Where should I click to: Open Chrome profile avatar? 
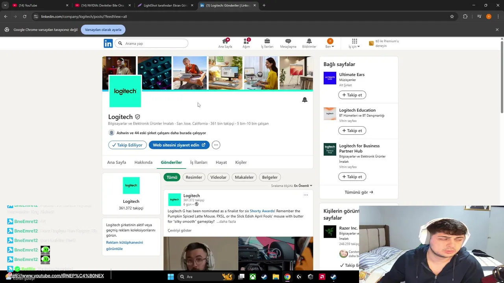[489, 17]
